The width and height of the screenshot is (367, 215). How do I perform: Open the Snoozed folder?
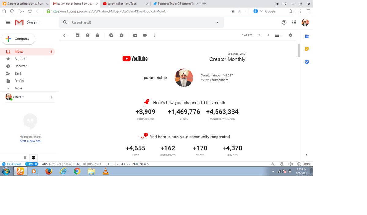28,66
